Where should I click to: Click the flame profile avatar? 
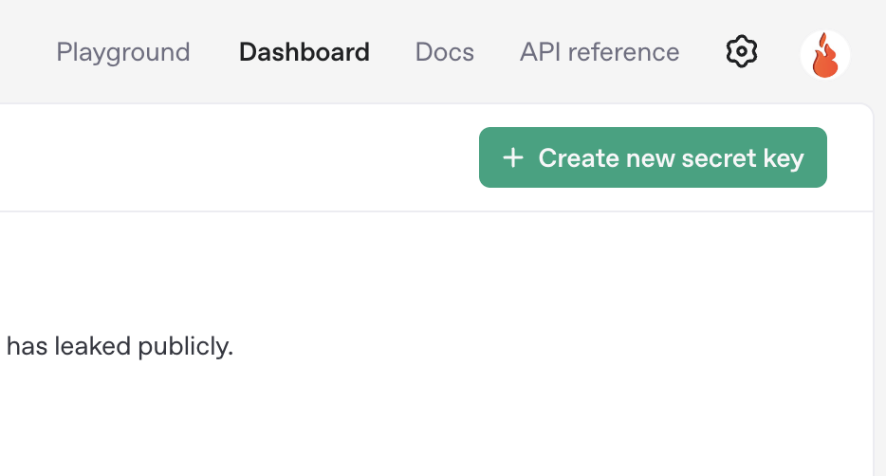pos(824,54)
